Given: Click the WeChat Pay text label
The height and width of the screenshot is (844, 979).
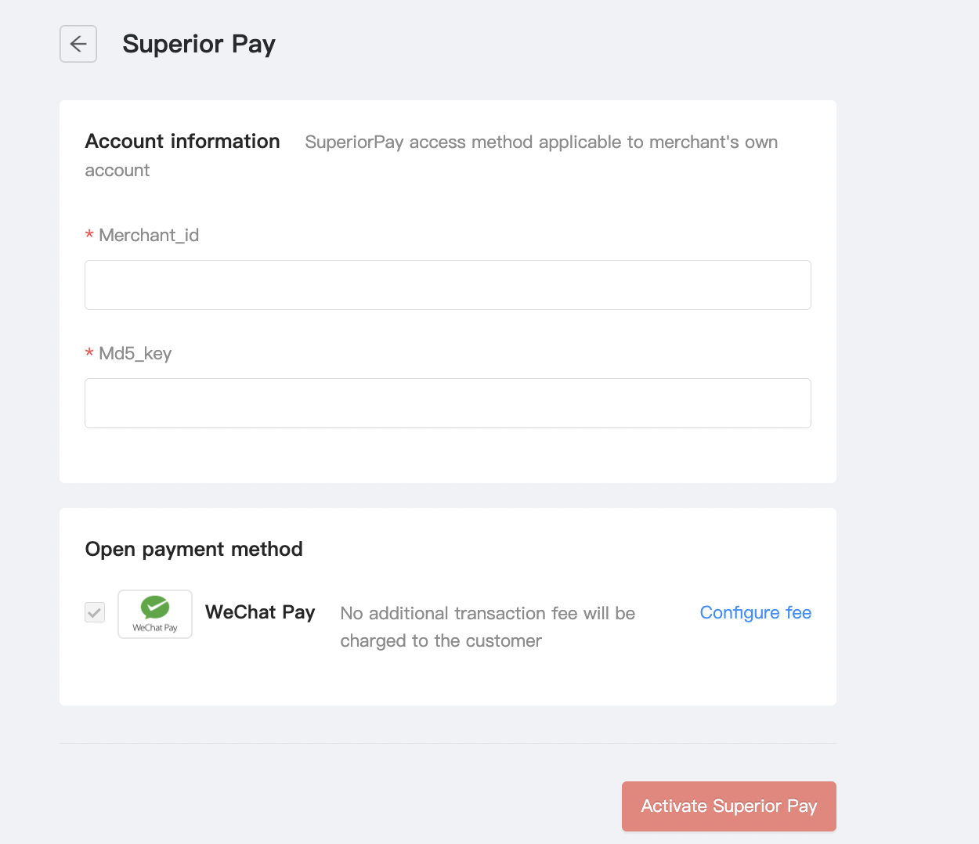Looking at the screenshot, I should click(x=260, y=611).
